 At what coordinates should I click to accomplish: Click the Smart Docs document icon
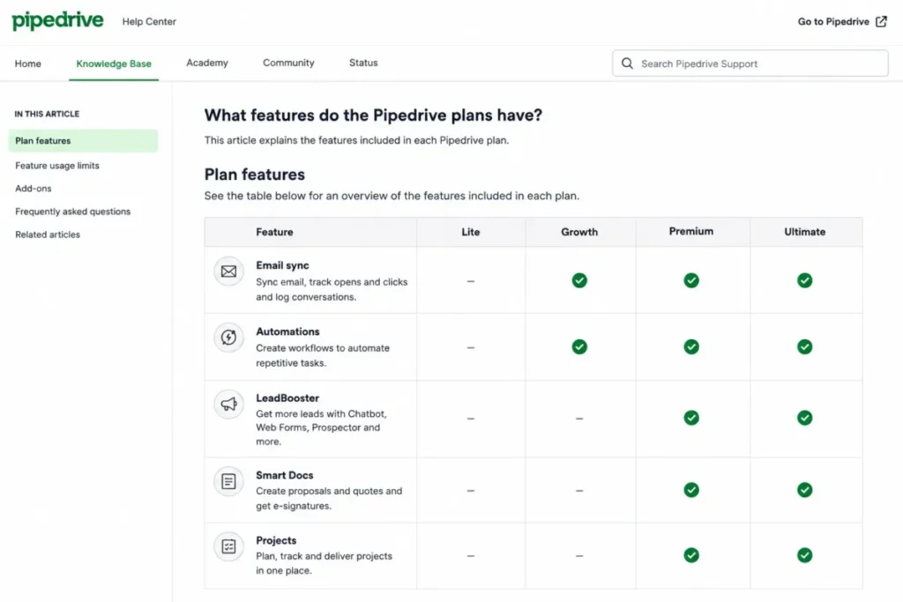tap(228, 481)
